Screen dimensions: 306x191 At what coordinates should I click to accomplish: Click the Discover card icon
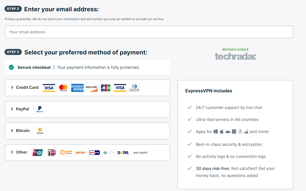[x=91, y=88]
